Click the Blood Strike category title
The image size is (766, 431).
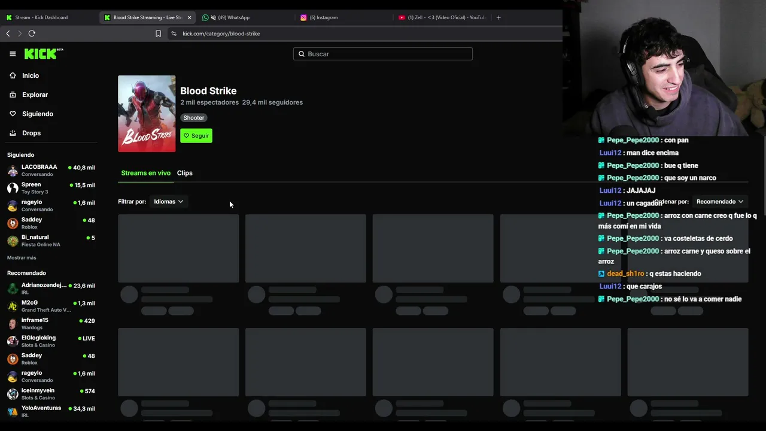click(x=208, y=91)
